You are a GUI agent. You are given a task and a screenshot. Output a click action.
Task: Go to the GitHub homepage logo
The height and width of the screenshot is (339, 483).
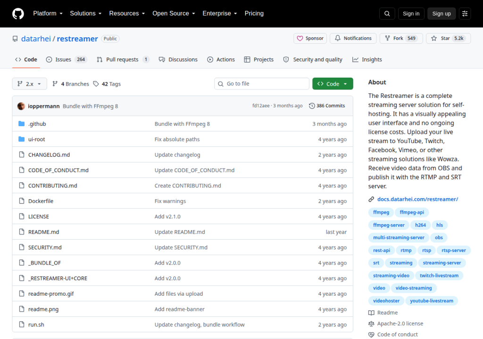pyautogui.click(x=18, y=14)
